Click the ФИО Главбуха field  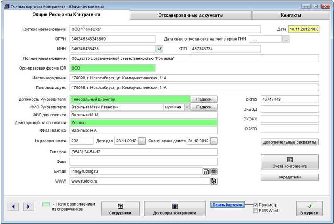click(x=143, y=131)
